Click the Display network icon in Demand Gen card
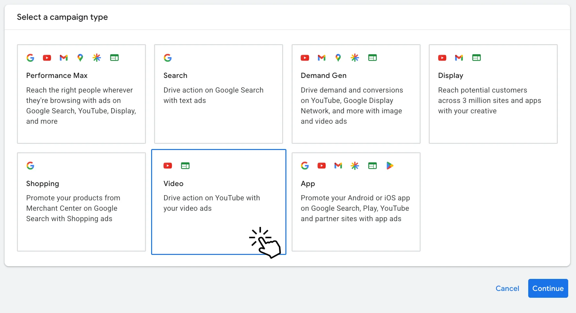Viewport: 576px width, 313px height. click(373, 58)
